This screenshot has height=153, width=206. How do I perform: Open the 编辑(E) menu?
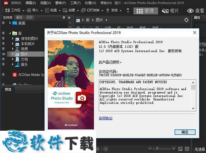[31, 3]
